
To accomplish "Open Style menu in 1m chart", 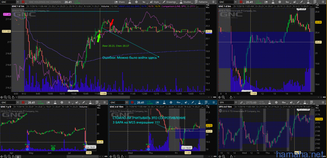I will click(x=155, y=2).
